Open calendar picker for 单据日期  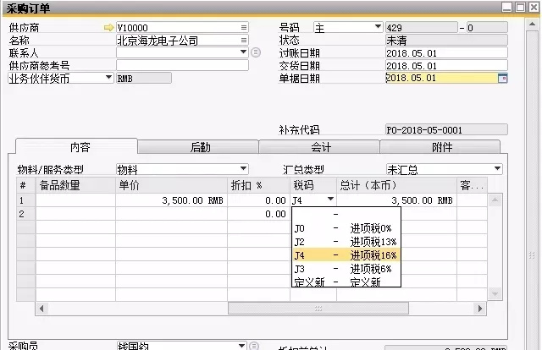[x=503, y=78]
